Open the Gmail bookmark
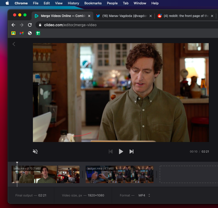 (22, 33)
